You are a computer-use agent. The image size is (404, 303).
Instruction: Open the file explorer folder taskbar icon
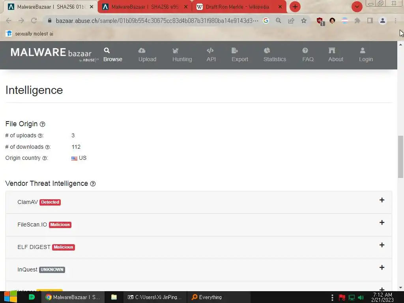point(114,297)
